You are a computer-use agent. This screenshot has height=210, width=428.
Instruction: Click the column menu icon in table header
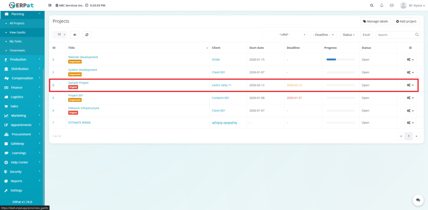tap(410, 48)
